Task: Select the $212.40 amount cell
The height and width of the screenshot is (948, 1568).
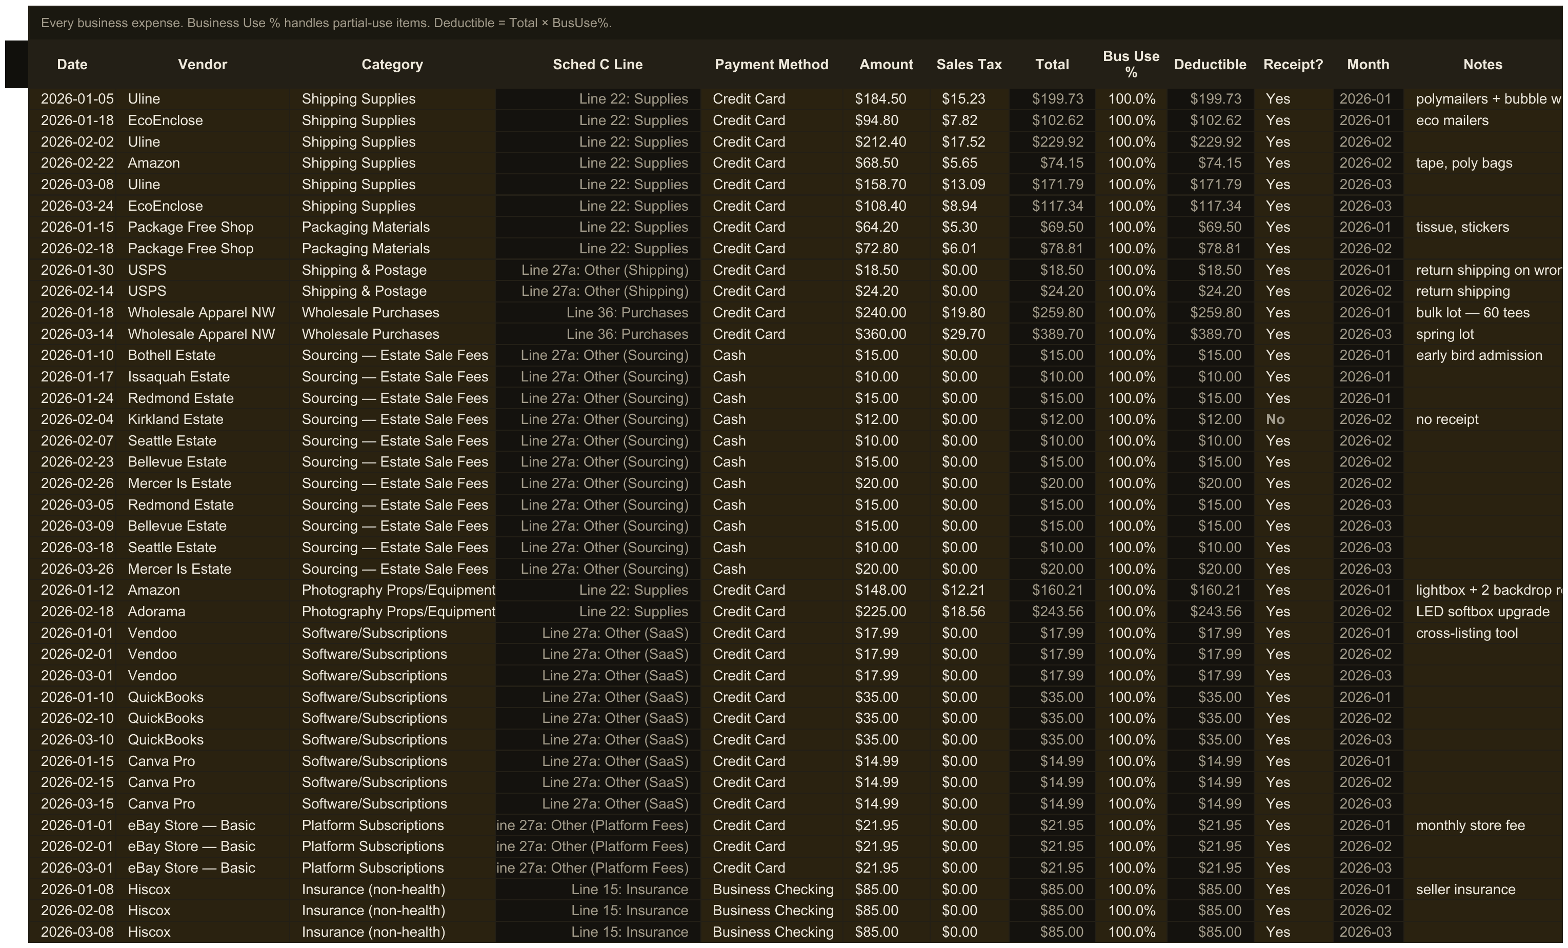Action: tap(886, 142)
